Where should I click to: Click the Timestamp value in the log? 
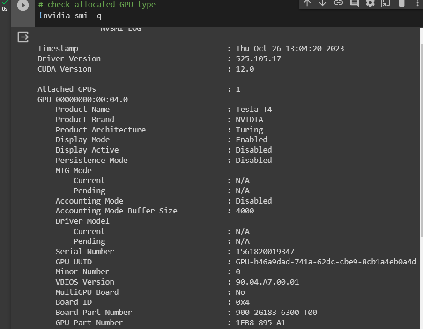(290, 48)
